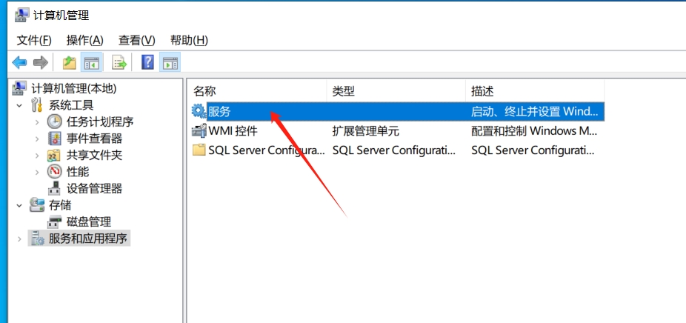This screenshot has width=686, height=323.
Task: Open the 操作(A) menu
Action: click(x=85, y=40)
